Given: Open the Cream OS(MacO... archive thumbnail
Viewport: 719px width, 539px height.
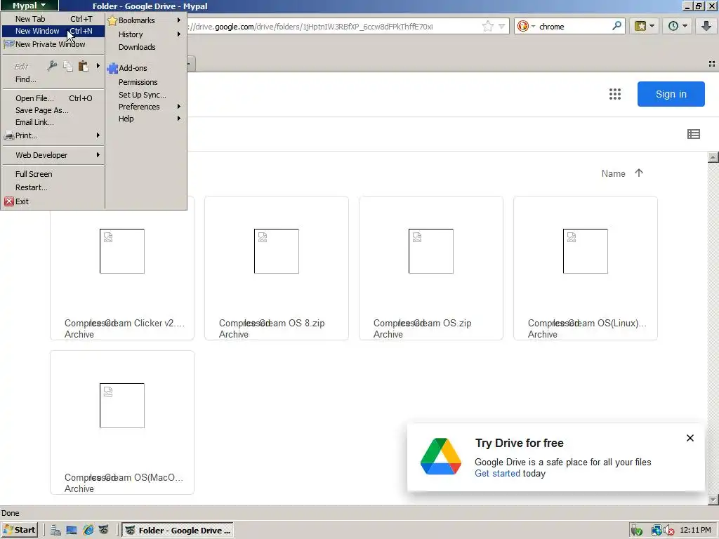Looking at the screenshot, I should (122, 406).
